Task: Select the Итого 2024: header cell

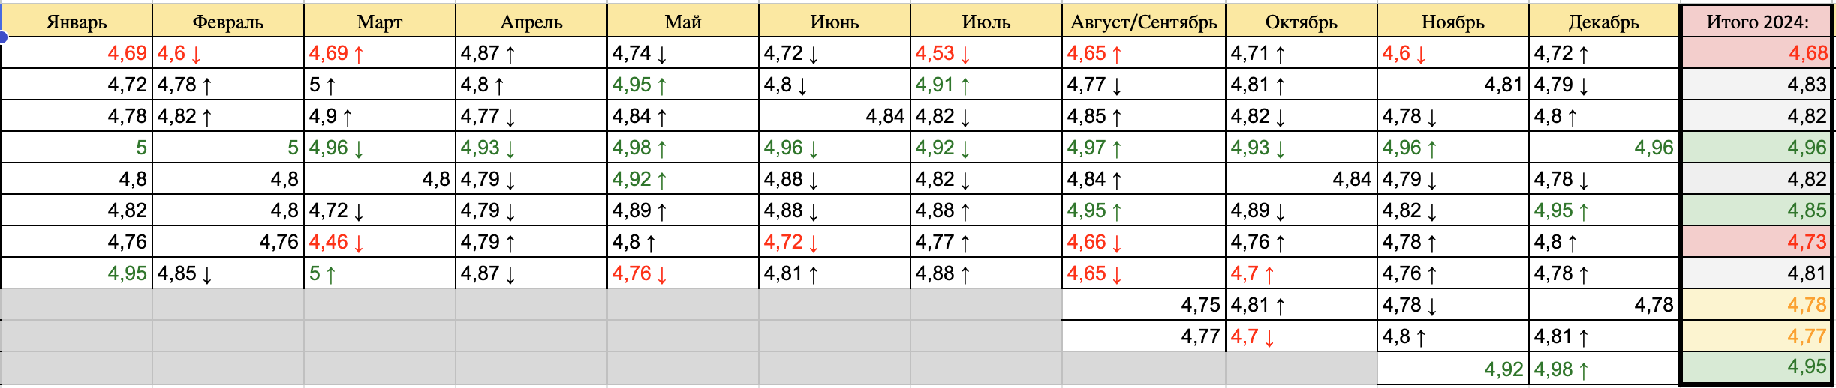Action: pos(1756,22)
